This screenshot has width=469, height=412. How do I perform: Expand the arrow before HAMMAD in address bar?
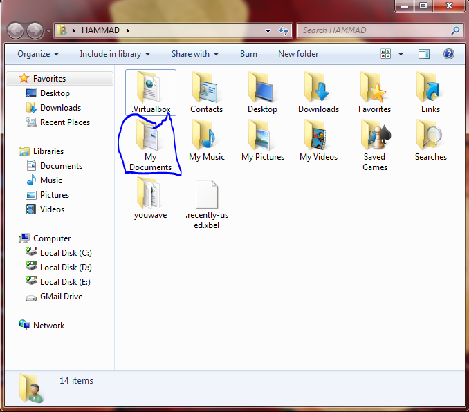tap(73, 30)
